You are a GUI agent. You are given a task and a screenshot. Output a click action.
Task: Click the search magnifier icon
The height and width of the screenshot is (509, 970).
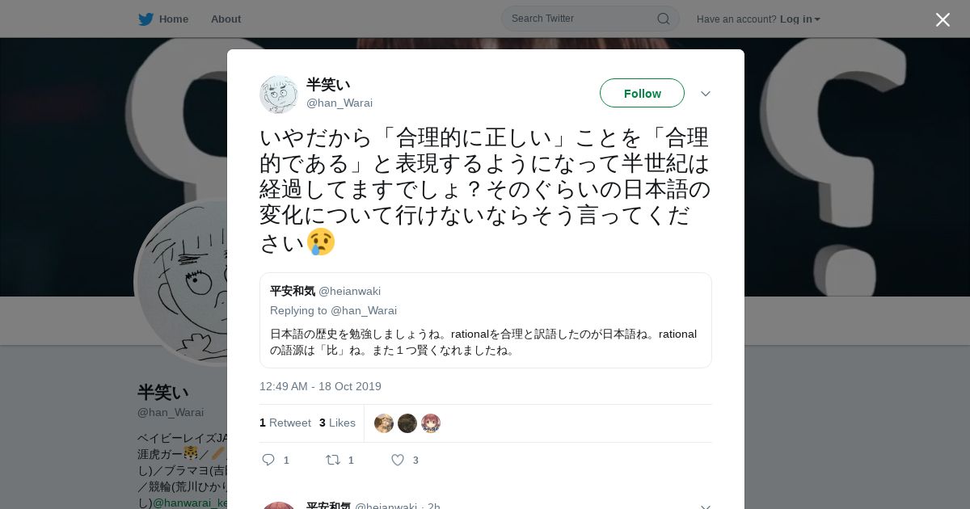click(663, 19)
